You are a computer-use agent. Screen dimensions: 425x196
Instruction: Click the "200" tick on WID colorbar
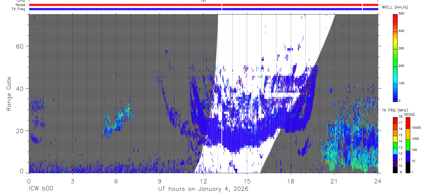(402, 66)
